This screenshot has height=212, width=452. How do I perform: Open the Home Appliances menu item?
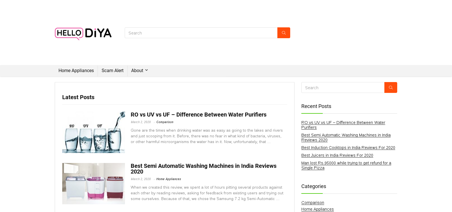pos(76,71)
